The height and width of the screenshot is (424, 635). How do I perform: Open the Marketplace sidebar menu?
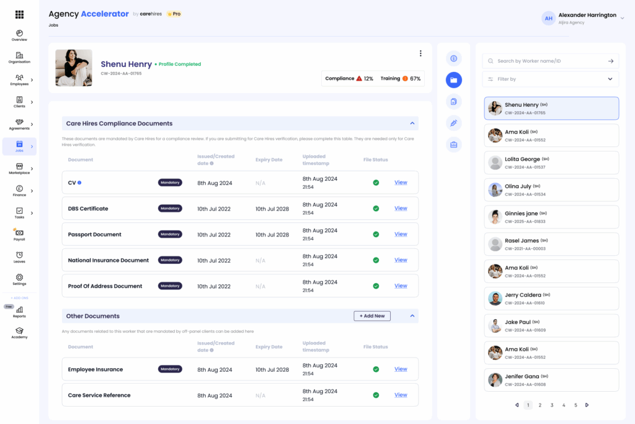19,168
